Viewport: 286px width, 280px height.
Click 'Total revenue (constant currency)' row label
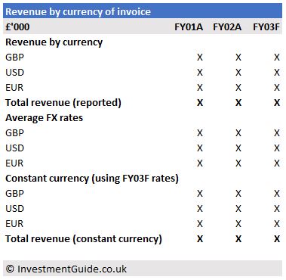pyautogui.click(x=84, y=239)
